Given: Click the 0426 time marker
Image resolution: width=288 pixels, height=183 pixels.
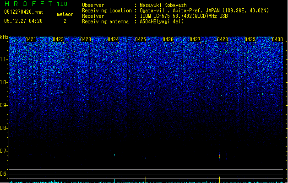Looking at the screenshot, I should click(168, 39).
